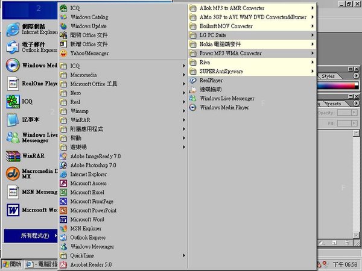The width and height of the screenshot is (362, 271).
Task: Click the 開始 Start button
Action: coord(12,264)
